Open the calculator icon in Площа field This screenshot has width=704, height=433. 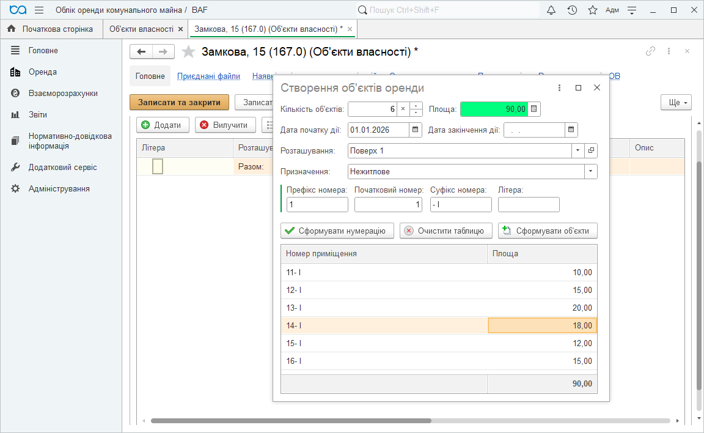[533, 109]
